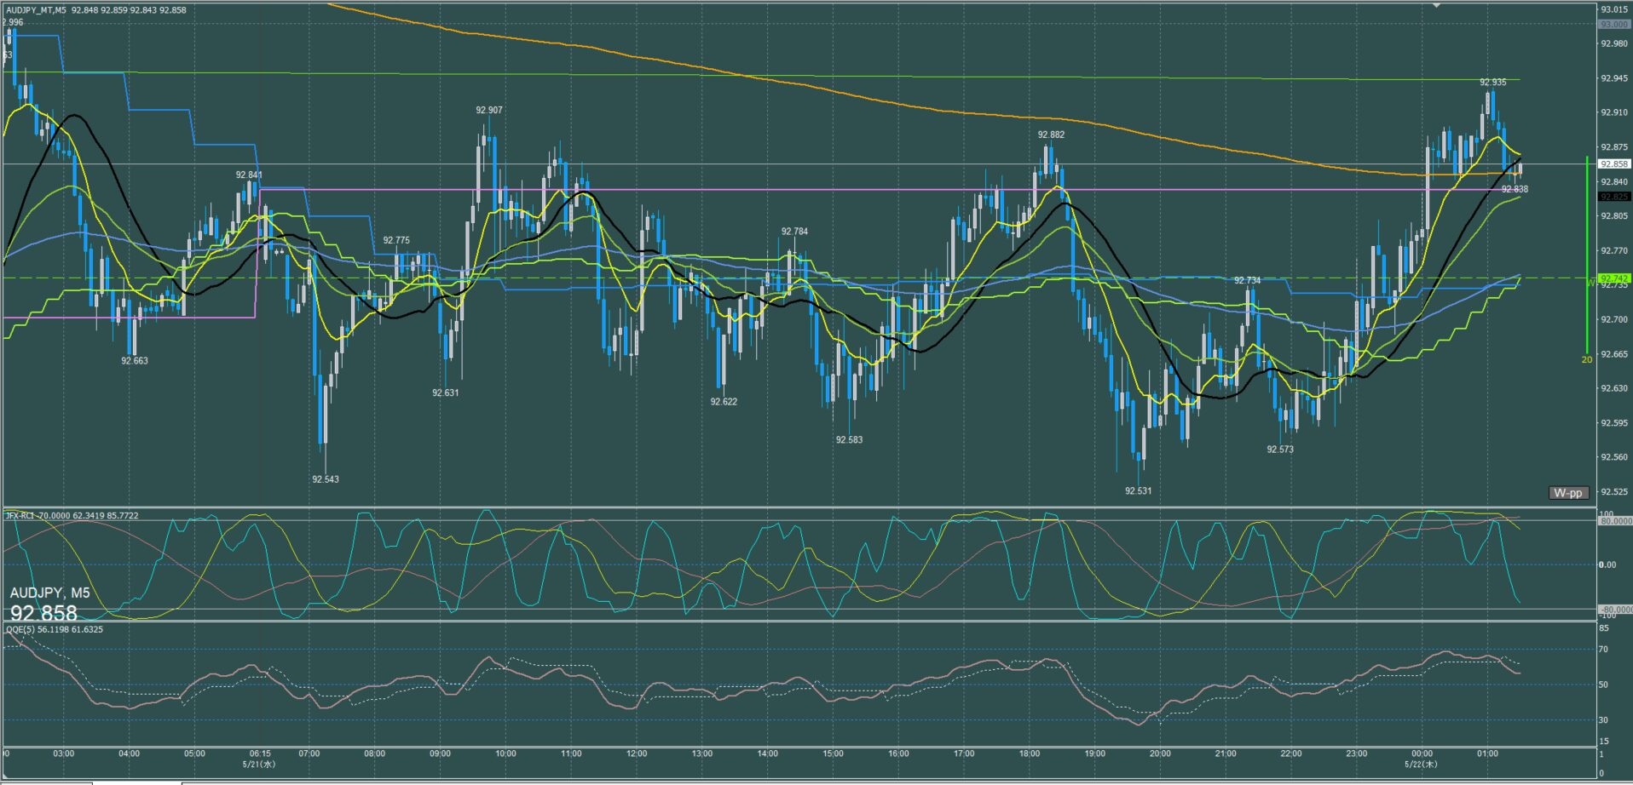The image size is (1633, 785).
Task: Click the 5/22(木) date label on the time axis
Action: point(1422,764)
